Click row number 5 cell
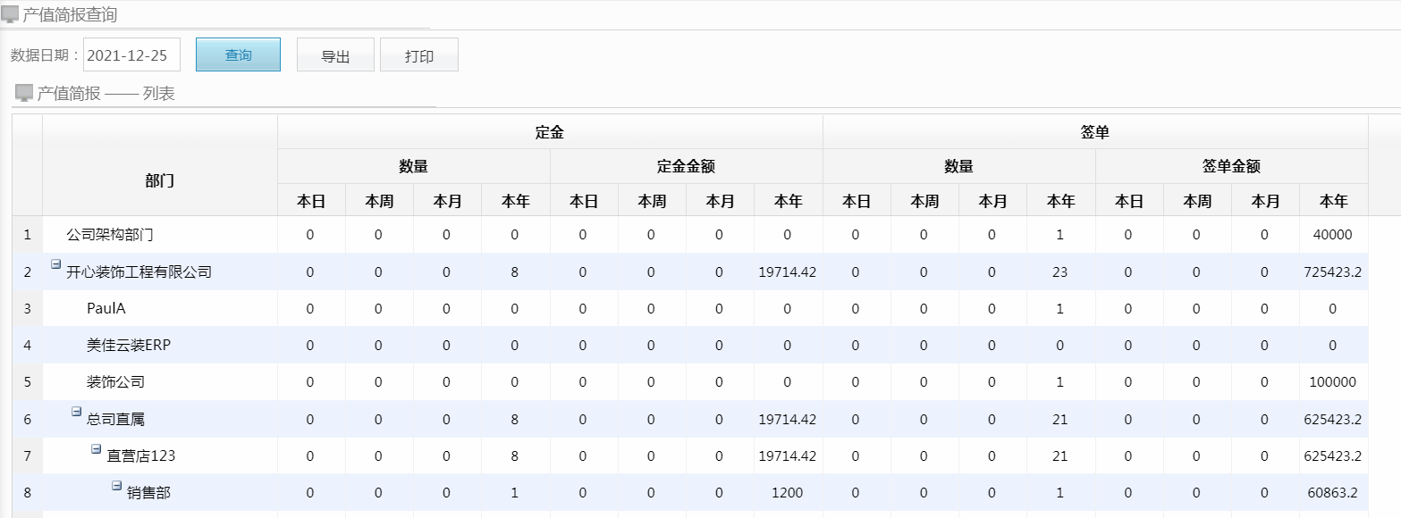Viewport: 1401px width, 518px height. (x=27, y=382)
